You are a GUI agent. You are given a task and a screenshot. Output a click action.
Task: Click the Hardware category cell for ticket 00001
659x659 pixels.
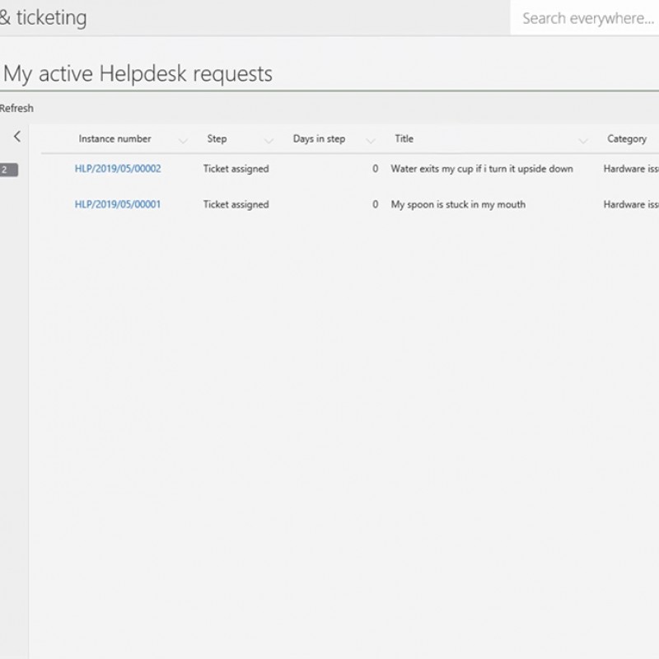pyautogui.click(x=630, y=204)
